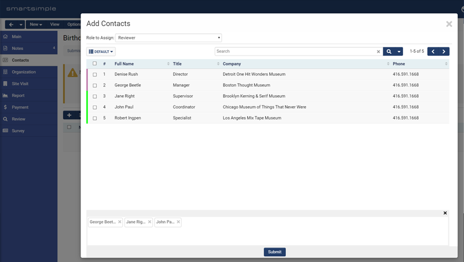Viewport: 464px width, 262px height.
Task: Go to next page arrow
Action: tap(444, 52)
